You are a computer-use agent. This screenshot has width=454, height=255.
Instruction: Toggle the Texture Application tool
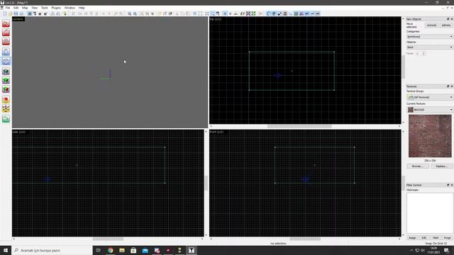coord(6,71)
